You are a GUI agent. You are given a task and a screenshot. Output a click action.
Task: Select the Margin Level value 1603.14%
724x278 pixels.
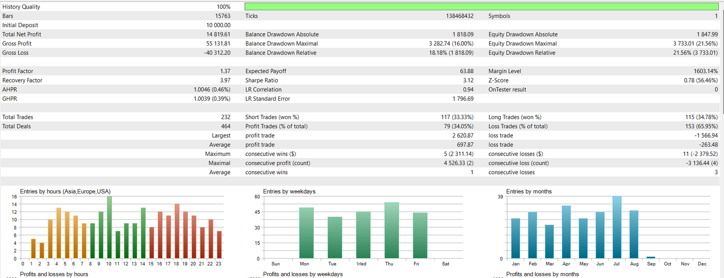(x=706, y=71)
